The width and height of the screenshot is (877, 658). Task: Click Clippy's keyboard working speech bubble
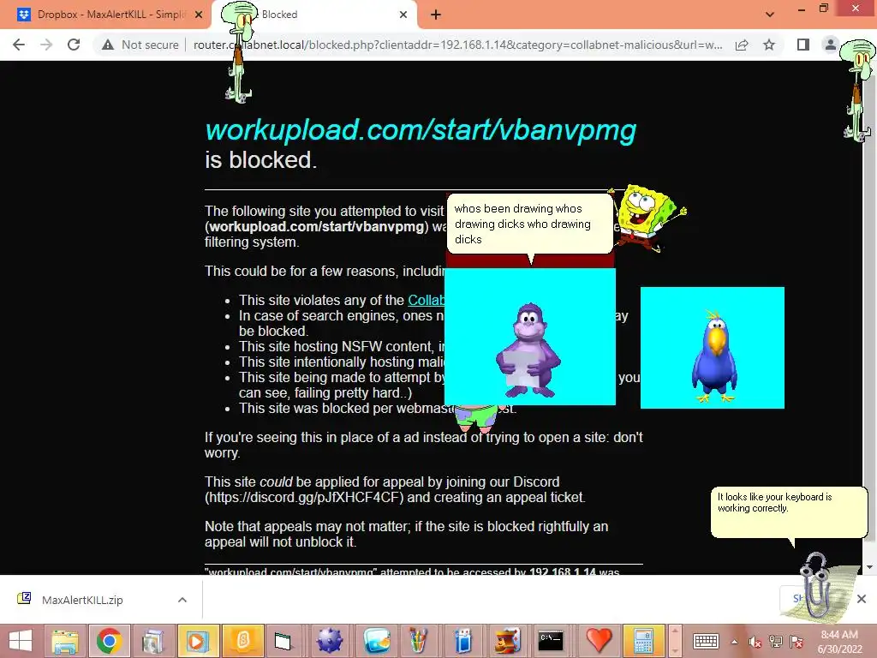click(789, 512)
